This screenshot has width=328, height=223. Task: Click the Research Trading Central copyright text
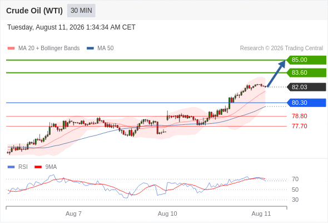[x=281, y=49]
